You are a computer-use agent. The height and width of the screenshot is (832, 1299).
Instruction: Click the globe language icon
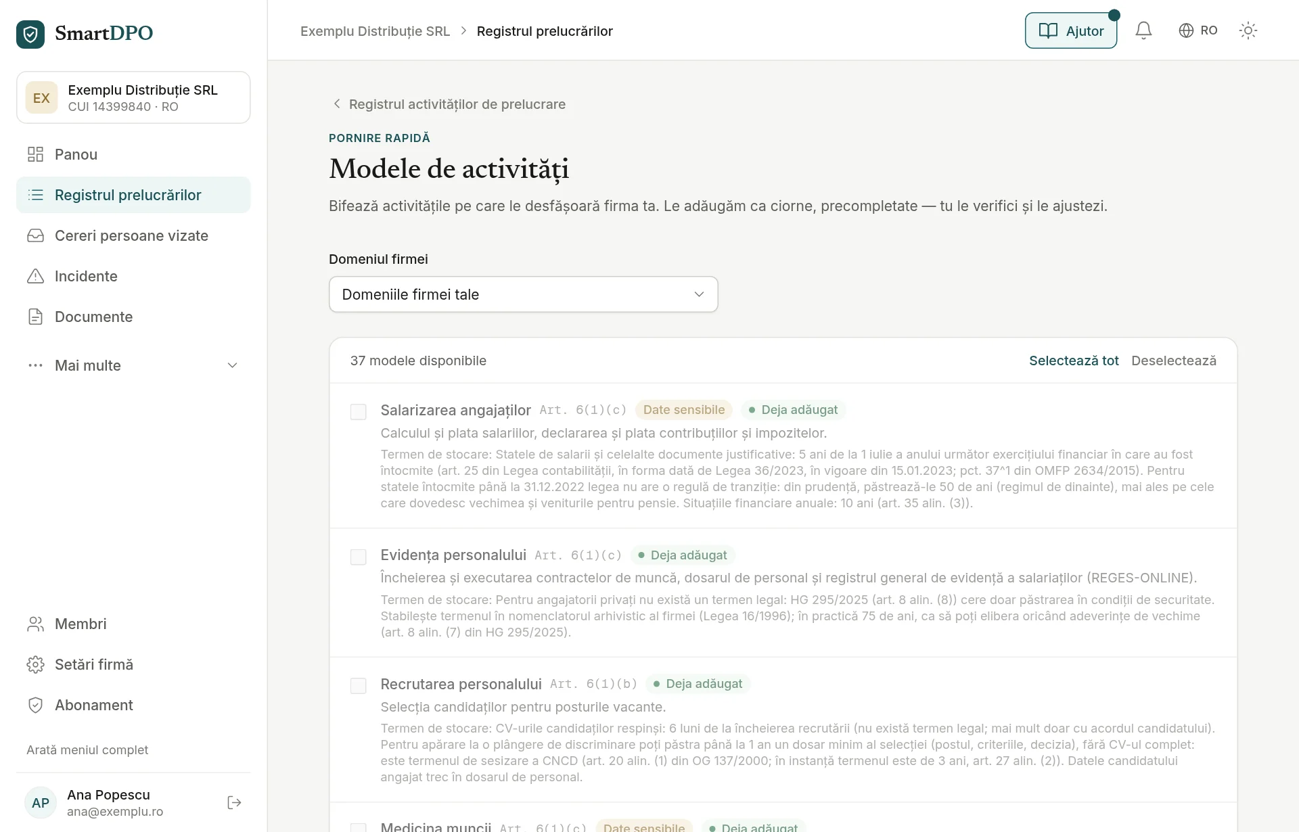pos(1186,30)
